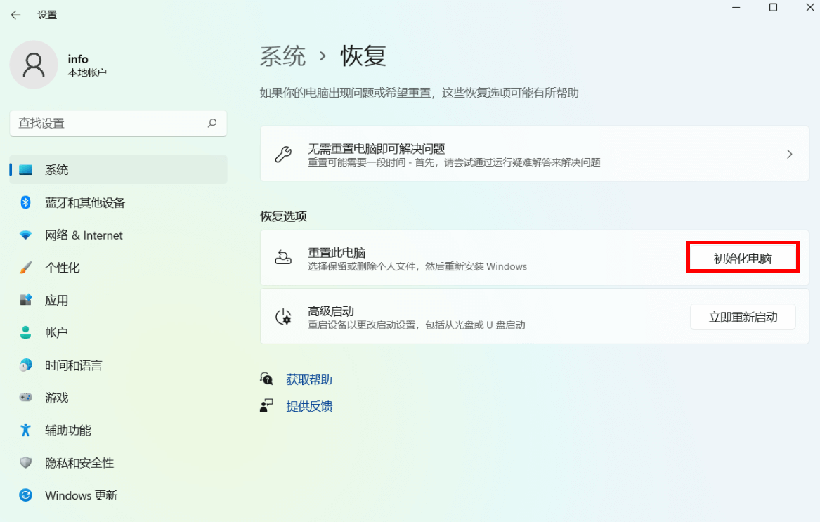This screenshot has width=820, height=522.
Task: Expand 无需重置电脑即可解决问题 via right chevron
Action: pos(788,153)
